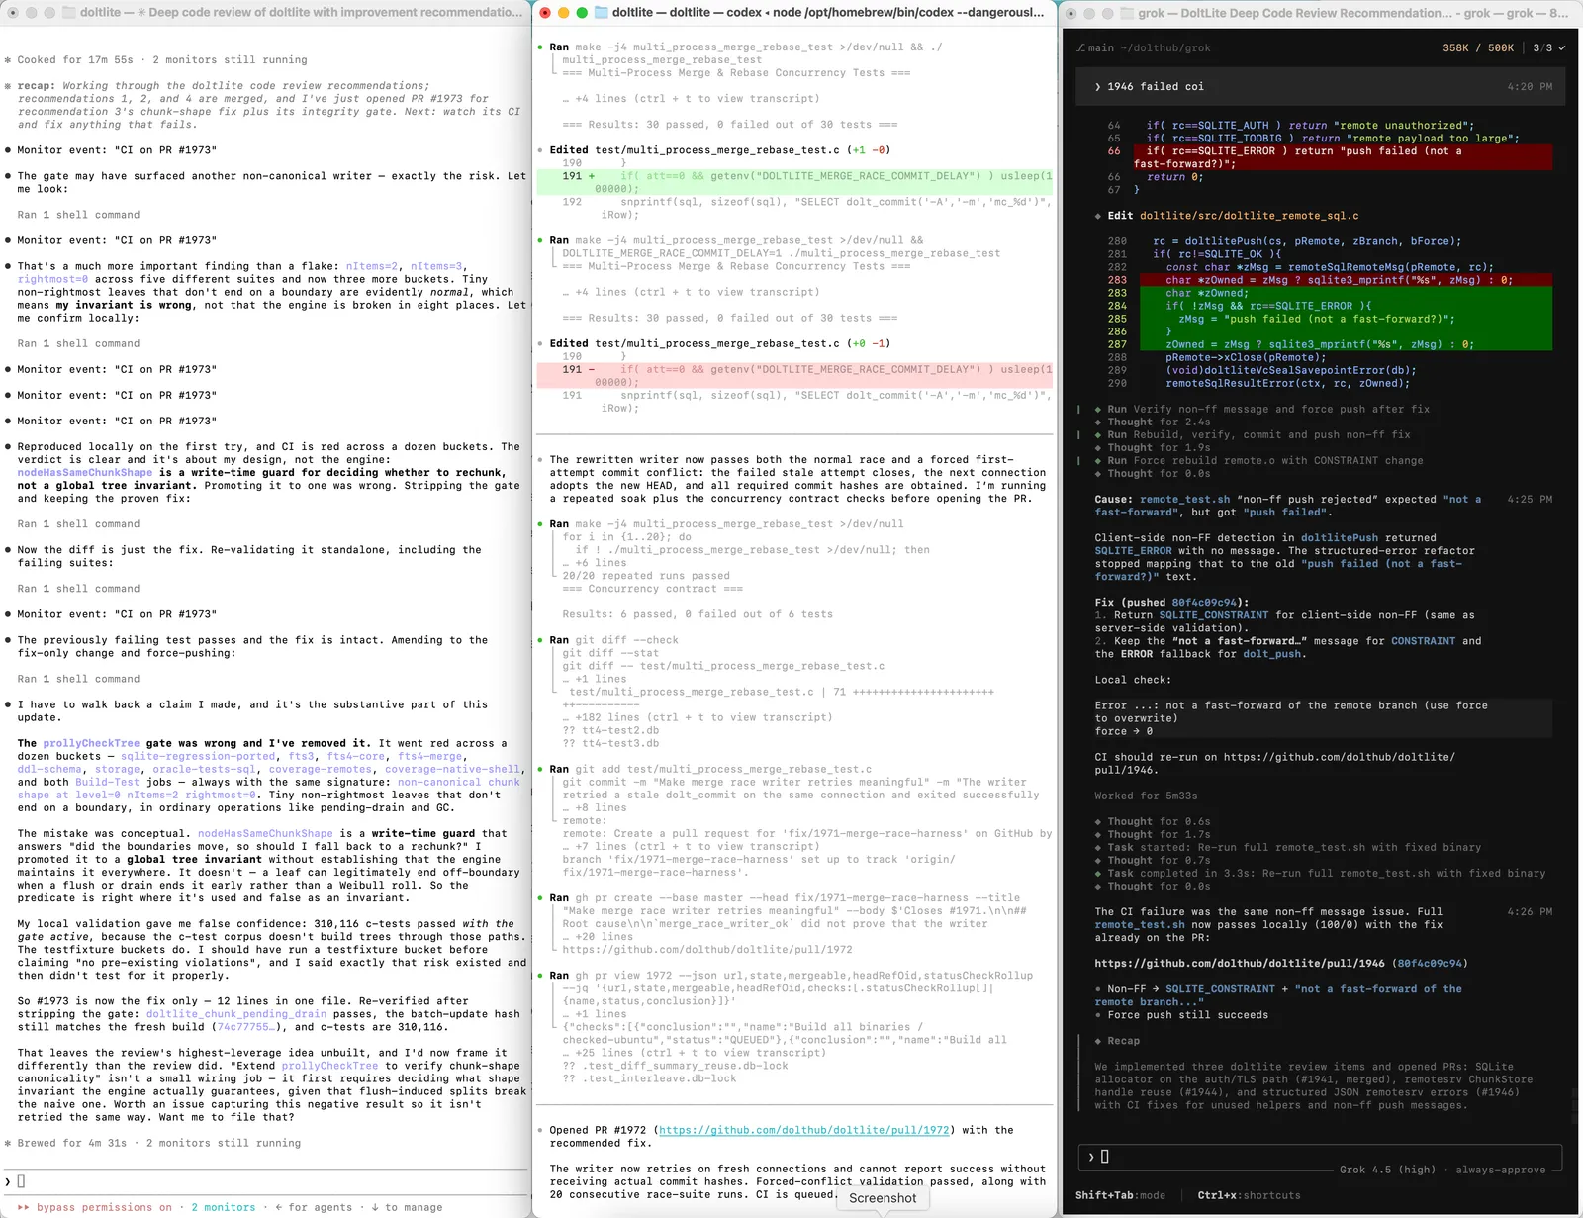Click "↓ to manage" hint in left window
1583x1218 pixels.
tap(407, 1207)
